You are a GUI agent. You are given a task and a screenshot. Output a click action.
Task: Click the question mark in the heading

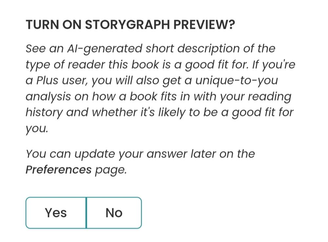(x=231, y=24)
